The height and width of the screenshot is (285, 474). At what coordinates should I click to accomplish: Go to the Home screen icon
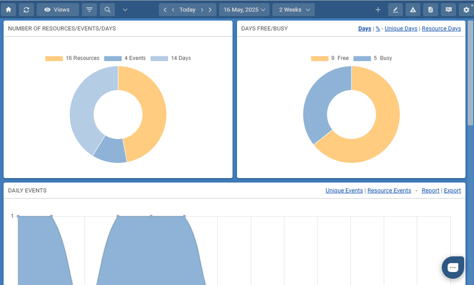pyautogui.click(x=9, y=9)
